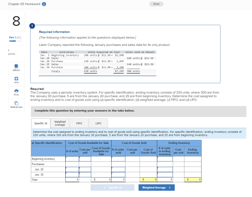Click the info icon beside Chapter 05 Homework
Viewport: 252px width, 197px height.
click(x=44, y=4)
